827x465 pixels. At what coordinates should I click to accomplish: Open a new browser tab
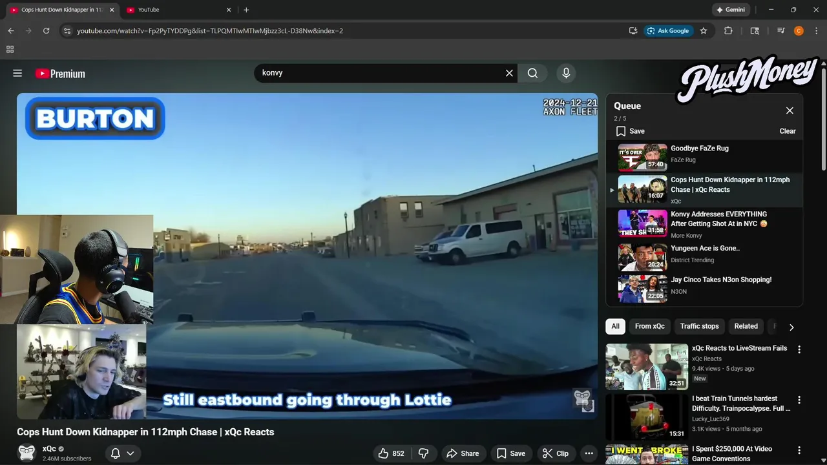point(246,10)
